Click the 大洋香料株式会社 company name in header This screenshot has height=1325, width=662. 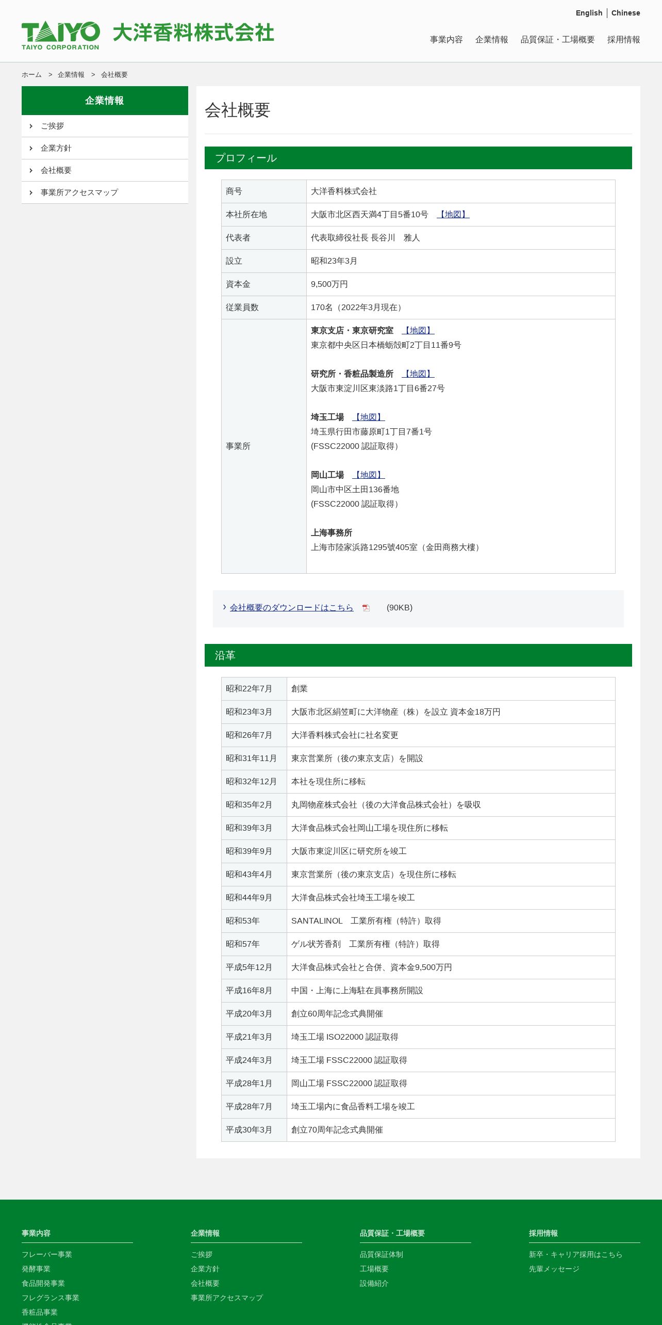tap(193, 33)
